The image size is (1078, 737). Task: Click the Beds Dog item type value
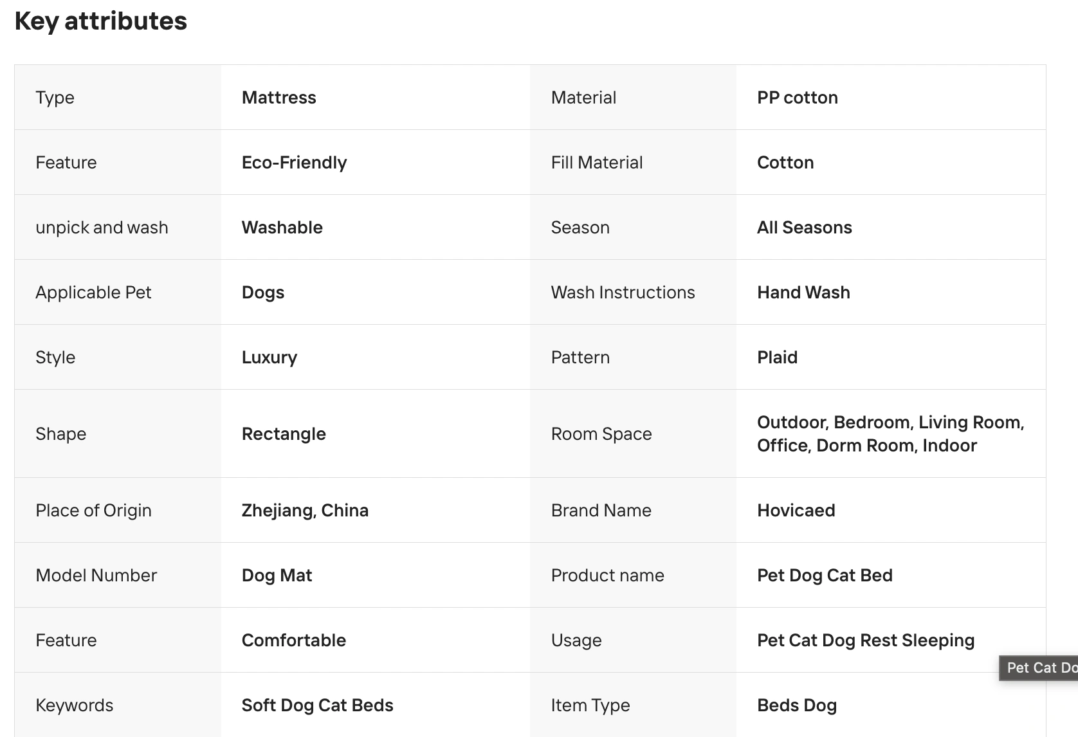pyautogui.click(x=796, y=705)
